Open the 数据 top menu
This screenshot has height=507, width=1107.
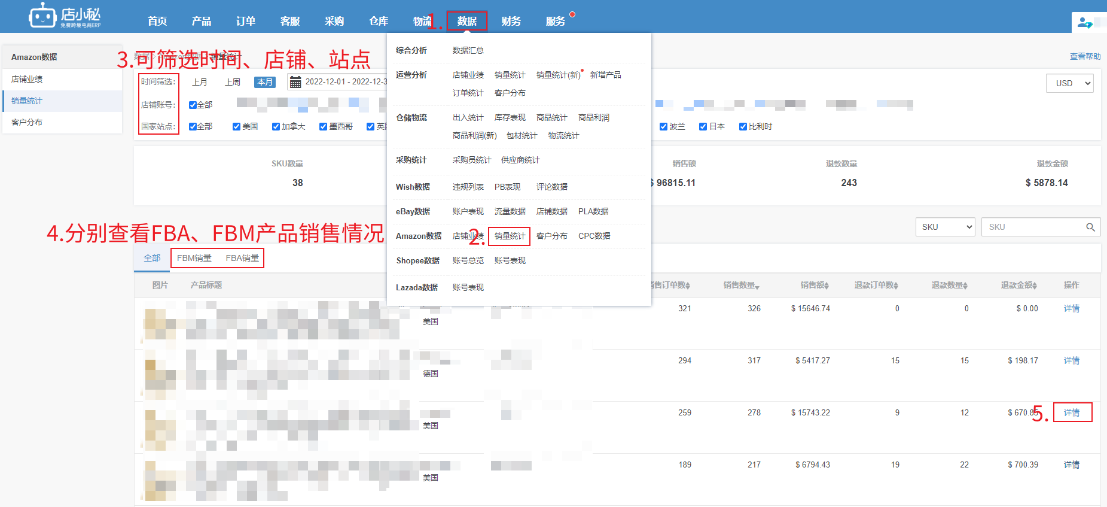(467, 22)
